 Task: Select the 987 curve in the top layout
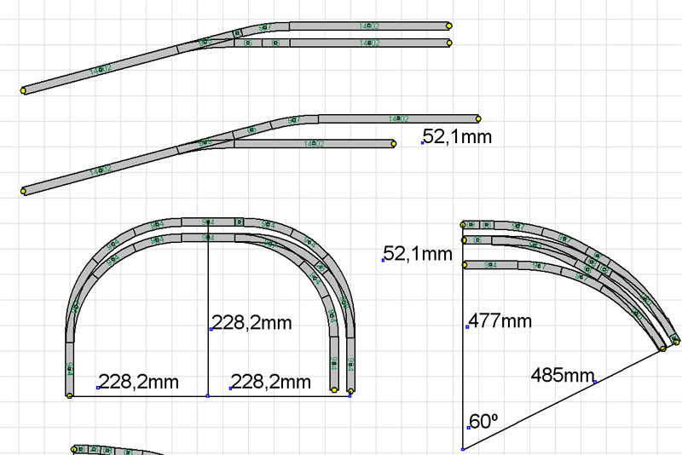(265, 27)
